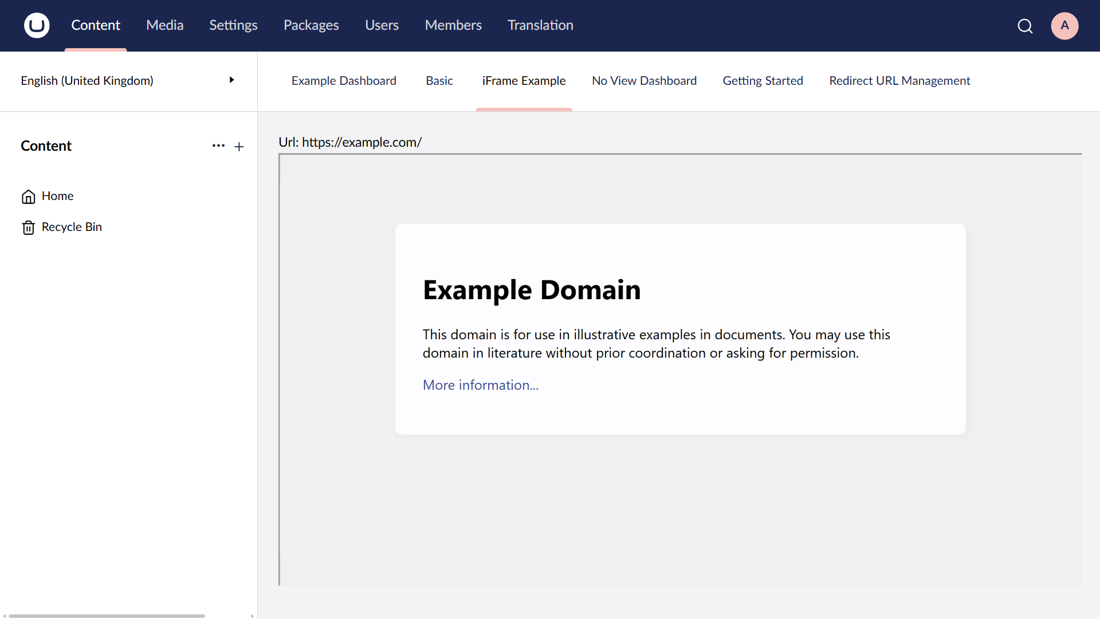Select the Recycle Bin tree item

tap(71, 227)
